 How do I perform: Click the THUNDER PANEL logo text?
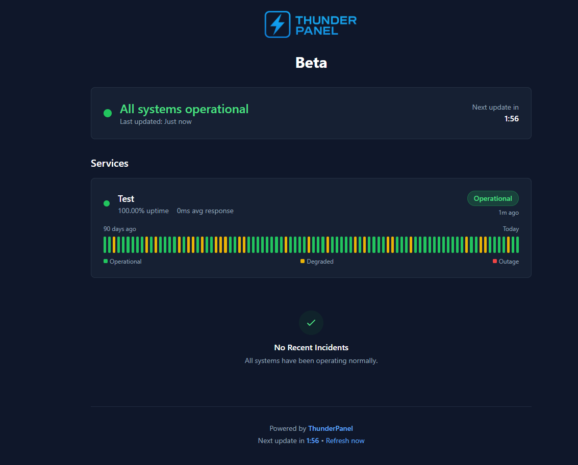[x=325, y=25]
